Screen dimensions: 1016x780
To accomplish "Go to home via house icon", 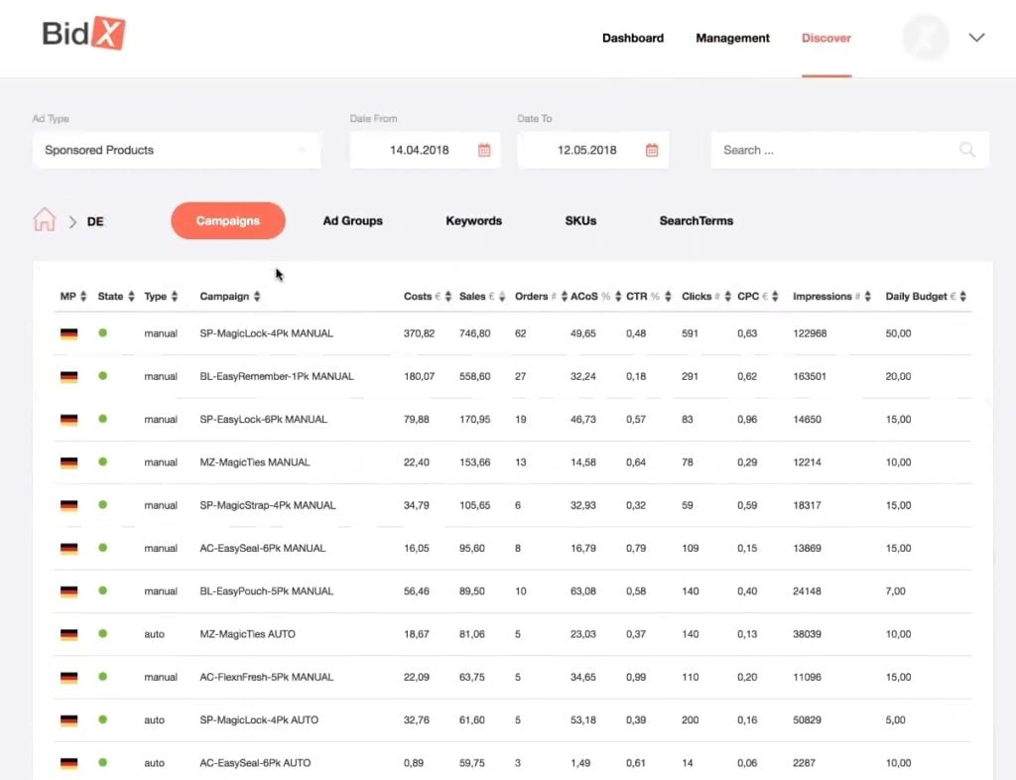I will [45, 219].
